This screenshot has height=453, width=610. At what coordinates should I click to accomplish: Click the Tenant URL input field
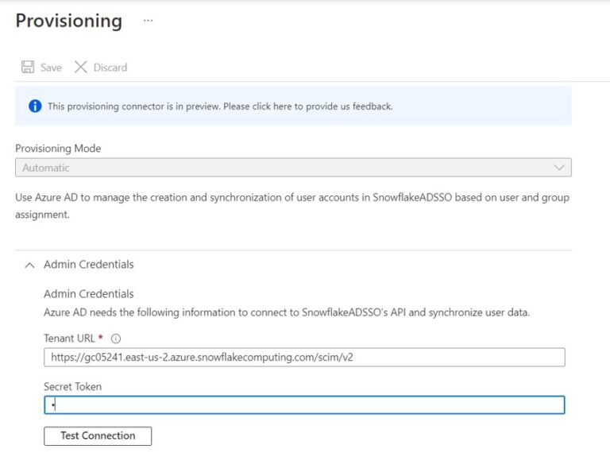pyautogui.click(x=304, y=358)
